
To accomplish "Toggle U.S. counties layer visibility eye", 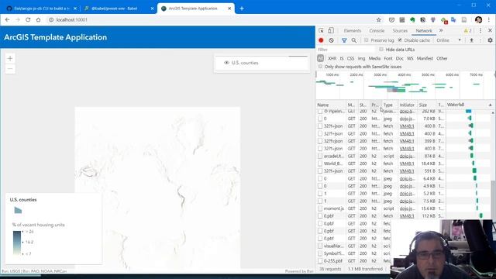I will 226,63.
